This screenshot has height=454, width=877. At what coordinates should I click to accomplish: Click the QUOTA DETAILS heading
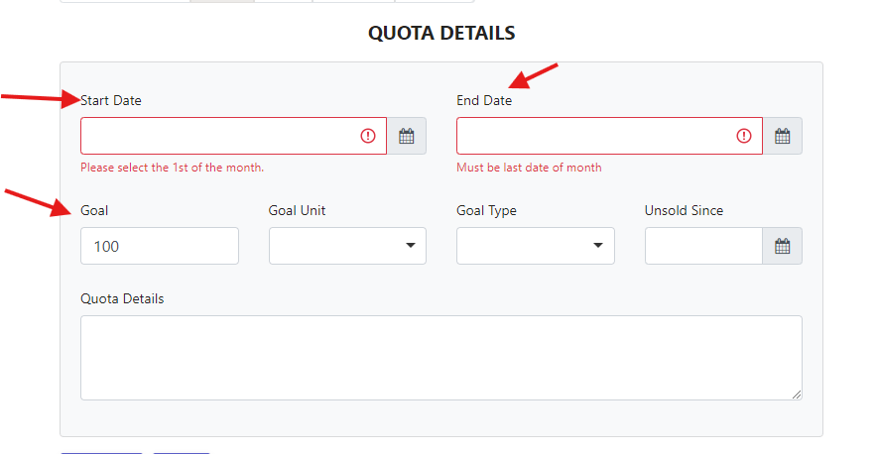[x=441, y=33]
